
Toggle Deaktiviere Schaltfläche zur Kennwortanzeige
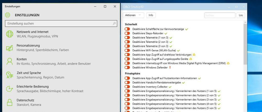coord(127,29)
